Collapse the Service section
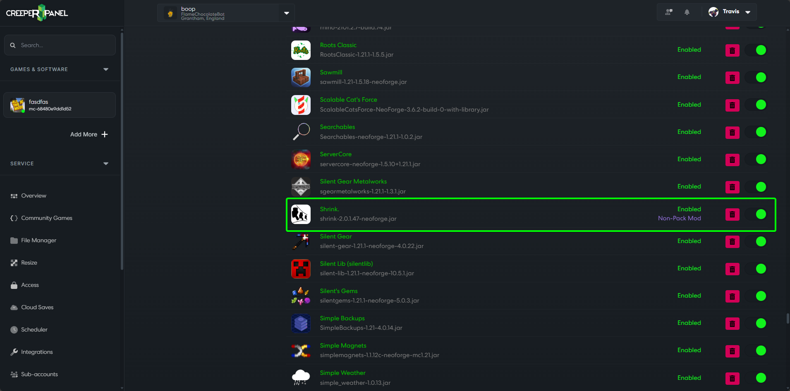The image size is (790, 391). click(106, 164)
